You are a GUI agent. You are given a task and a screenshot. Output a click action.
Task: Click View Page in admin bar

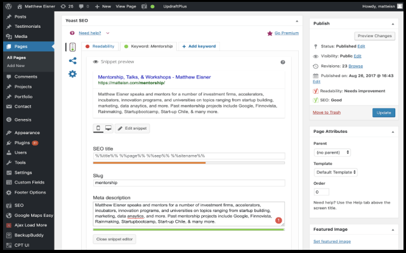click(x=126, y=6)
